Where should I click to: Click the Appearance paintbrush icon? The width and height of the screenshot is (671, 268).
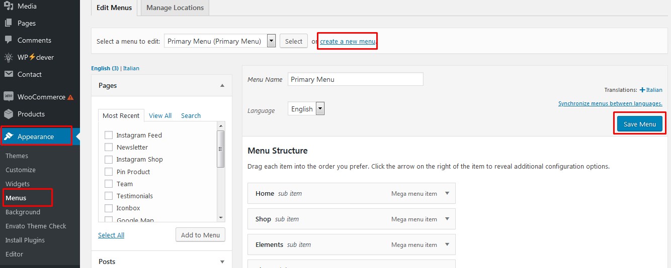click(9, 137)
